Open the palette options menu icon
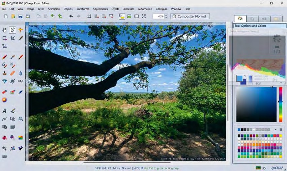This screenshot has width=287, height=171. [x=281, y=129]
